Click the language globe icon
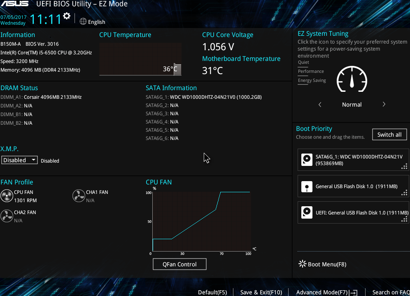The width and height of the screenshot is (410, 296). click(83, 21)
